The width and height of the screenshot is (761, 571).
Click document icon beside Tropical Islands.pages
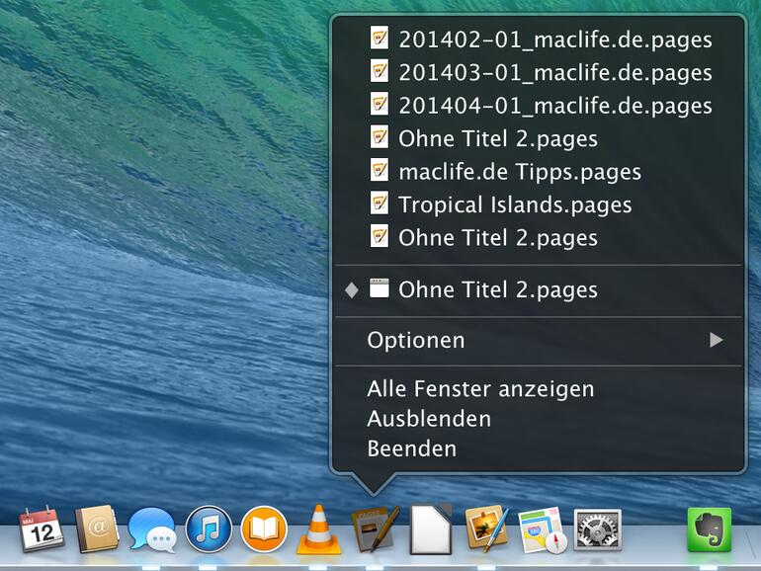pyautogui.click(x=380, y=203)
